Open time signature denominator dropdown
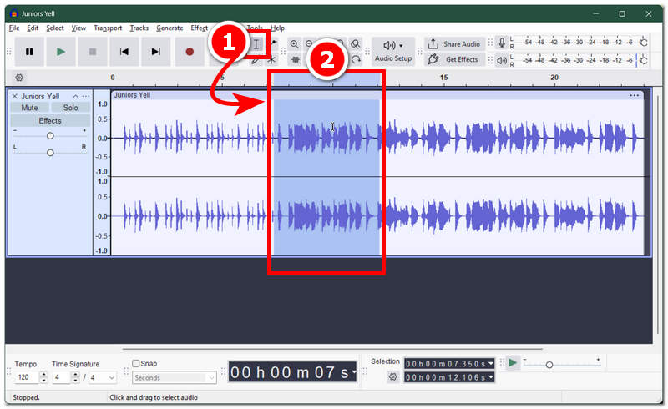The image size is (668, 409). (x=102, y=377)
